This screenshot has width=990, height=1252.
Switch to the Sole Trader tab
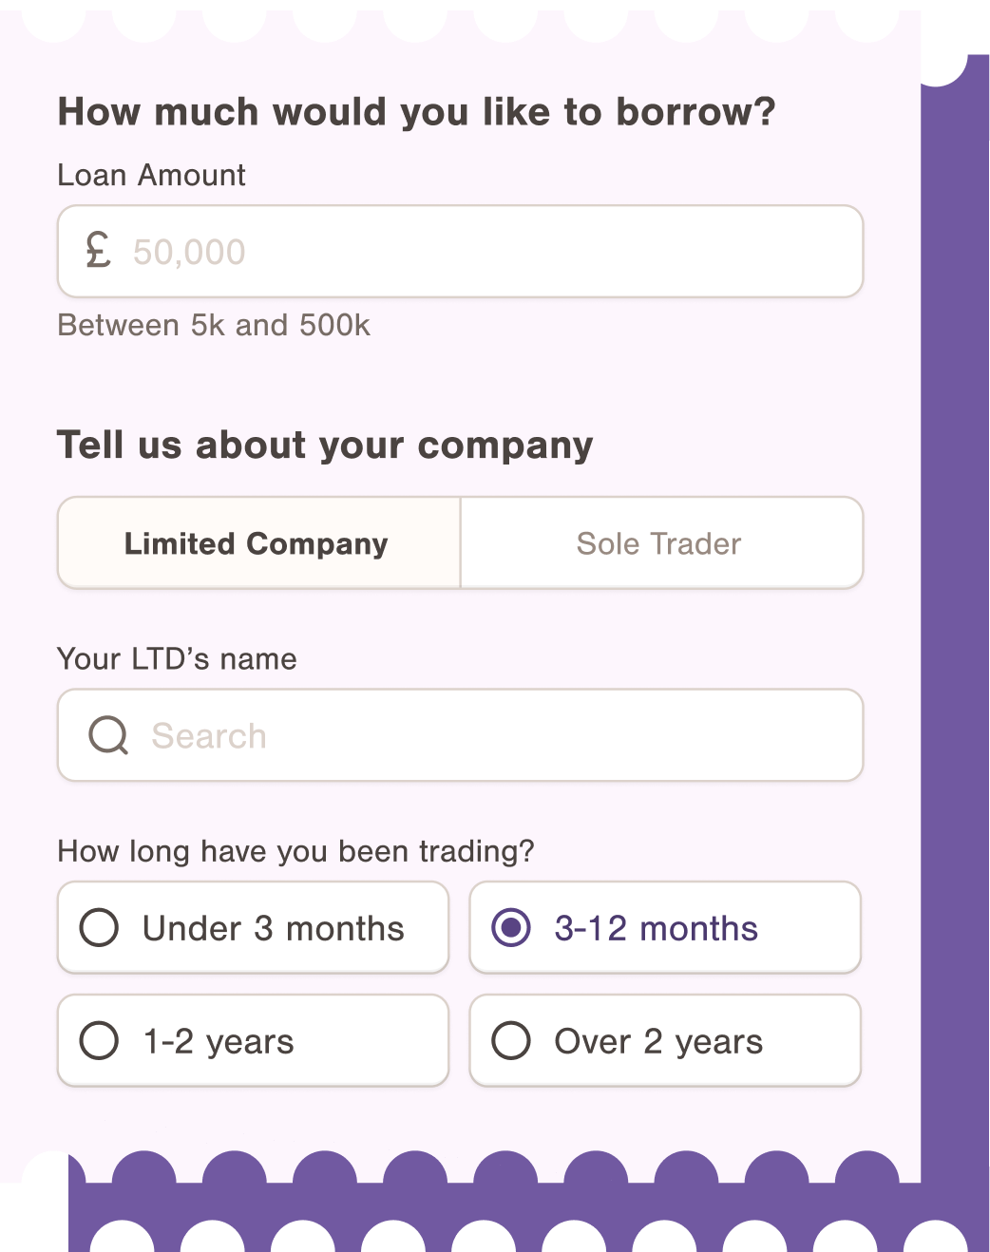(x=661, y=543)
